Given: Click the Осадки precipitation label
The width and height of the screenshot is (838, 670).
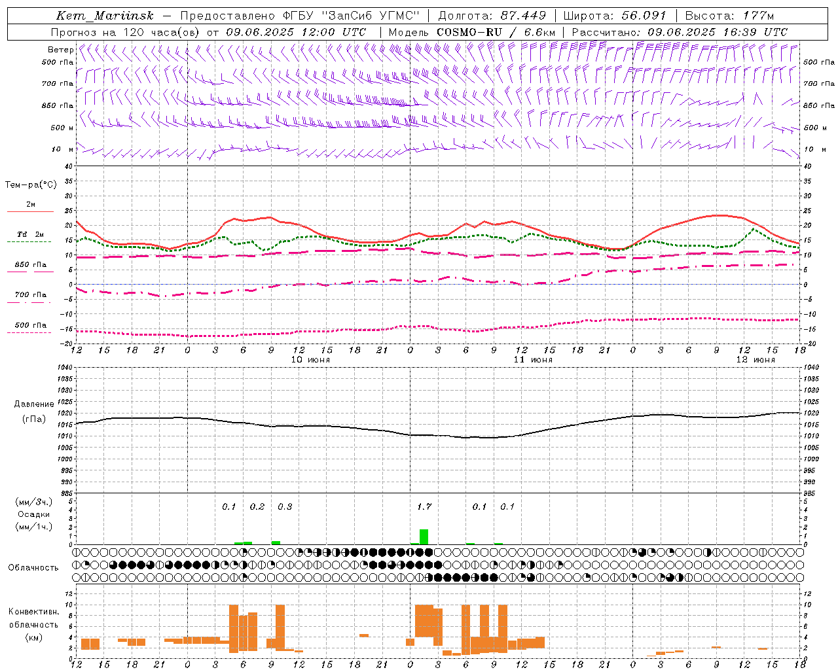Looking at the screenshot, I should (33, 514).
